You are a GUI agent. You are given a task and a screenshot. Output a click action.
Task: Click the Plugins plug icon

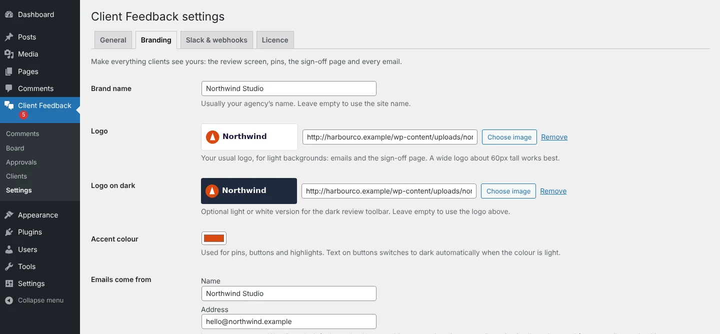coord(9,232)
